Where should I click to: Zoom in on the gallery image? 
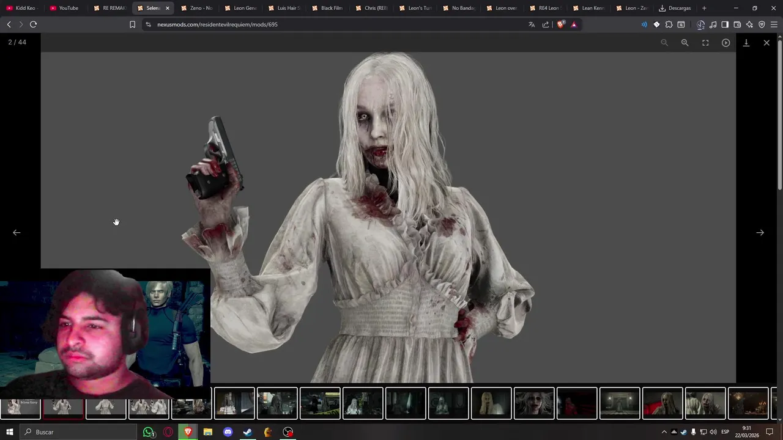(x=685, y=43)
